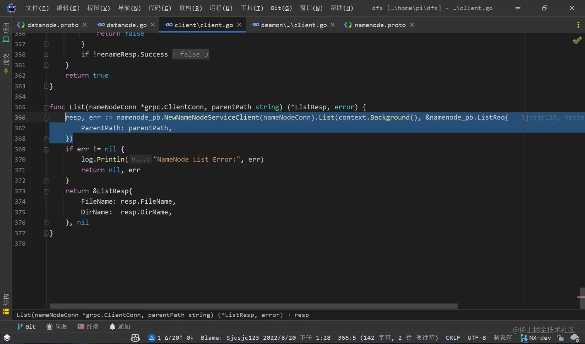Click the red error stripe marker on the right gutter

pyautogui.click(x=581, y=297)
